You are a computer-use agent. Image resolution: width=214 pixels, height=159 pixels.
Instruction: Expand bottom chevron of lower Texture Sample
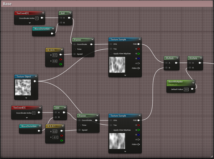(125, 151)
